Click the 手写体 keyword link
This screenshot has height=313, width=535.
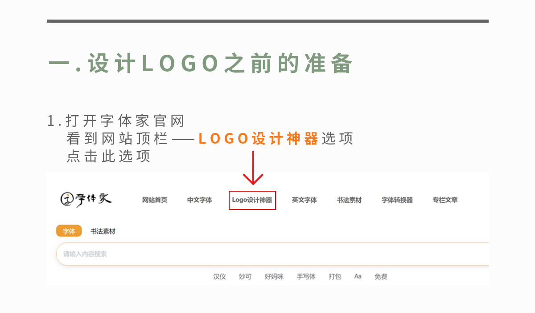coord(306,277)
